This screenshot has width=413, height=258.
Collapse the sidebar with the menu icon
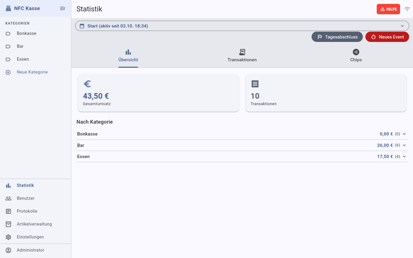pyautogui.click(x=63, y=8)
